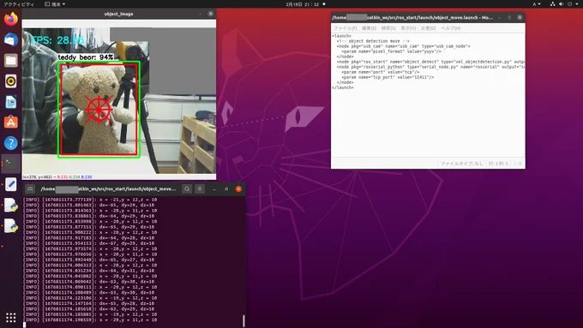Open the Help icon in the dock

click(x=11, y=143)
